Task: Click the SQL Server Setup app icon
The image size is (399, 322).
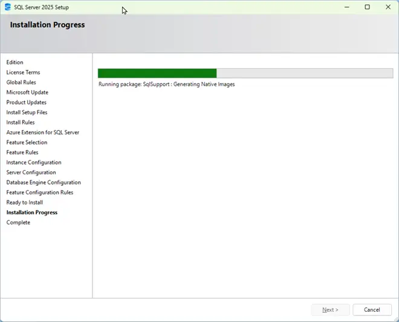Action: [x=8, y=7]
